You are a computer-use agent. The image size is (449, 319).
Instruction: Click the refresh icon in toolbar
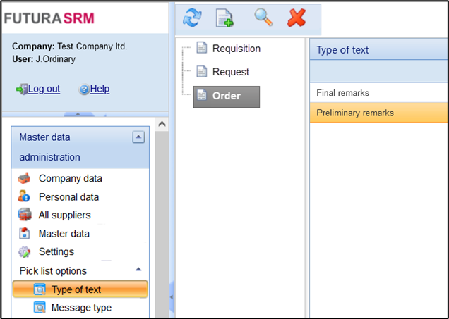(192, 18)
